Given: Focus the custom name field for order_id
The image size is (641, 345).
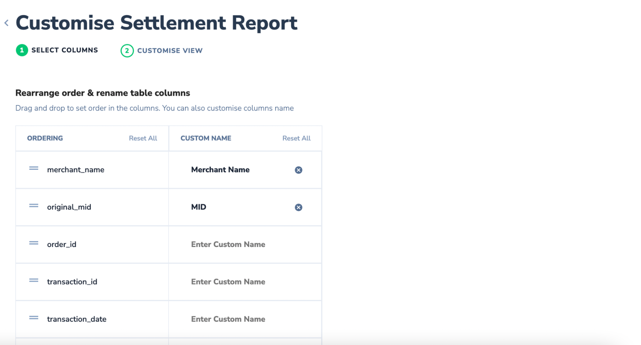Looking at the screenshot, I should (x=245, y=244).
